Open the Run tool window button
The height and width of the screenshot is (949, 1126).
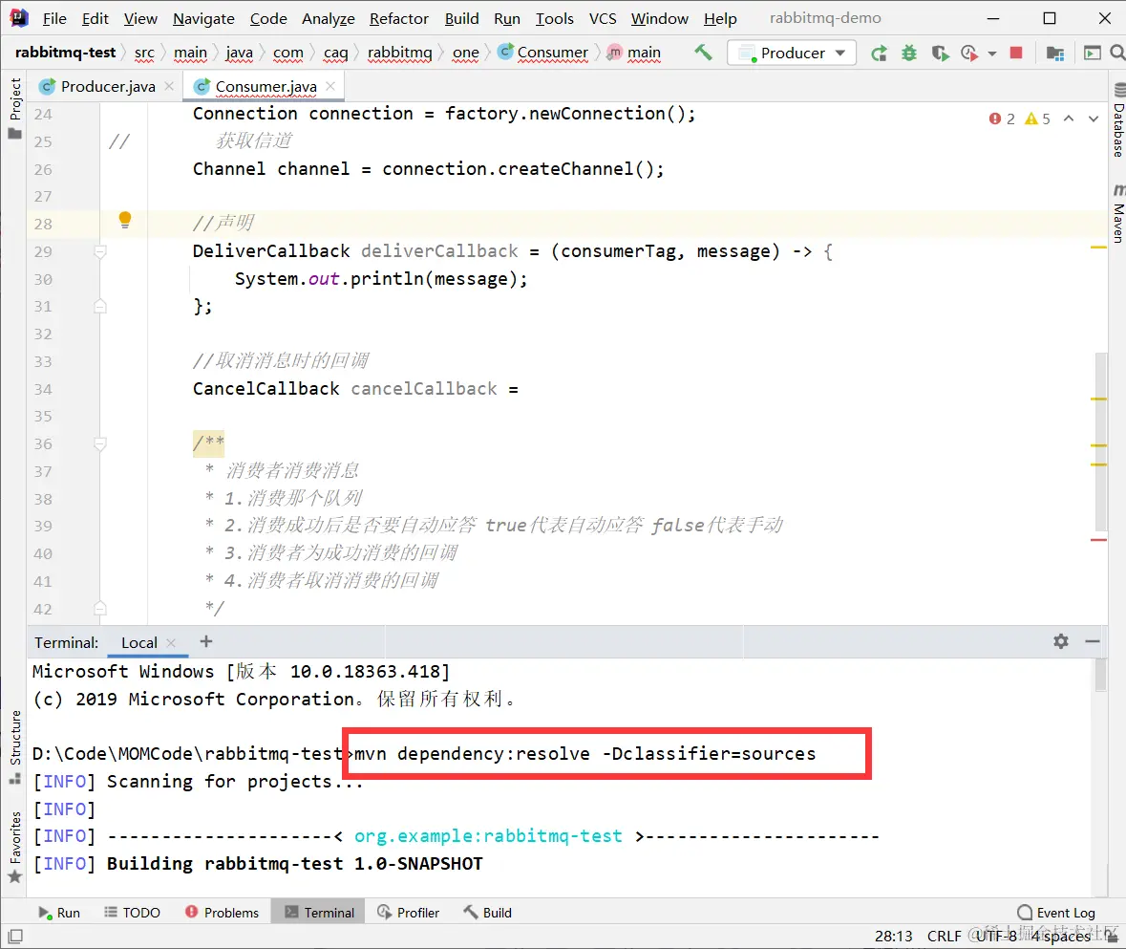[x=59, y=913]
